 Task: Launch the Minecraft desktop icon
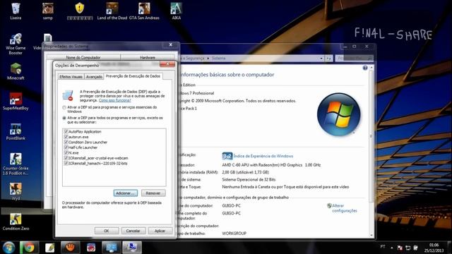[16, 71]
